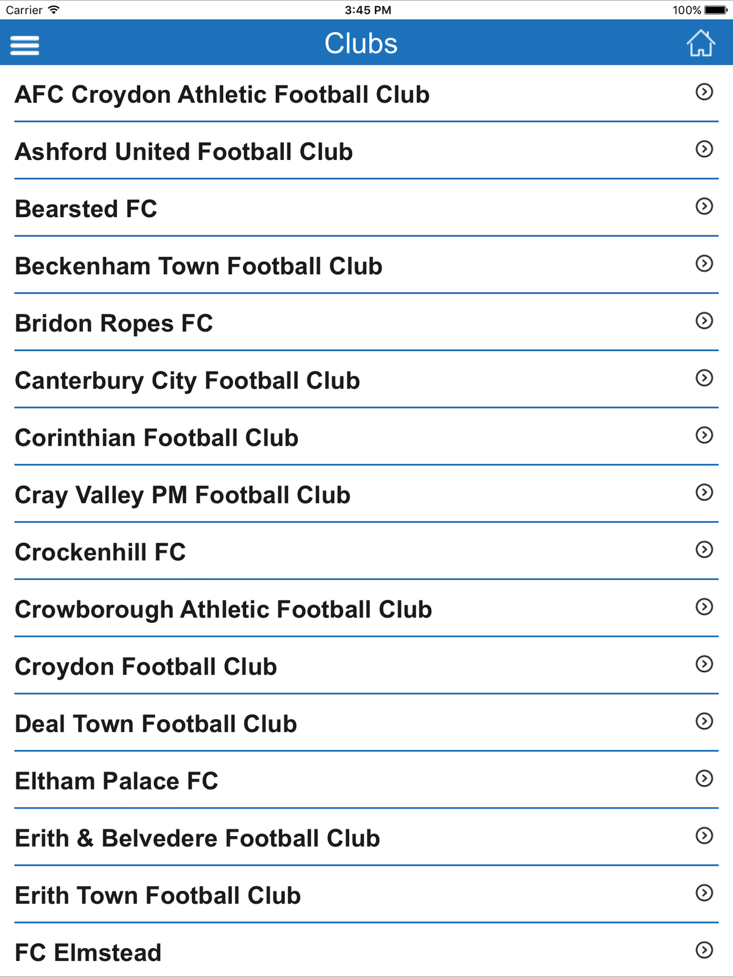This screenshot has width=733, height=977.
Task: Open the hamburger menu icon
Action: tap(25, 45)
